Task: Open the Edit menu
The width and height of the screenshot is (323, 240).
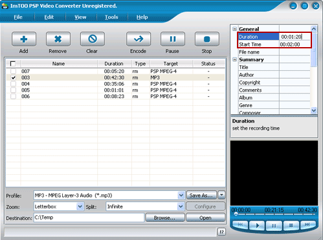Action: coord(49,17)
